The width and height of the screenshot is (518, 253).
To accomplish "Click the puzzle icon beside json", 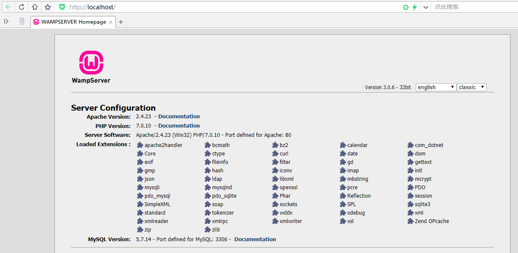I will pyautogui.click(x=140, y=179).
